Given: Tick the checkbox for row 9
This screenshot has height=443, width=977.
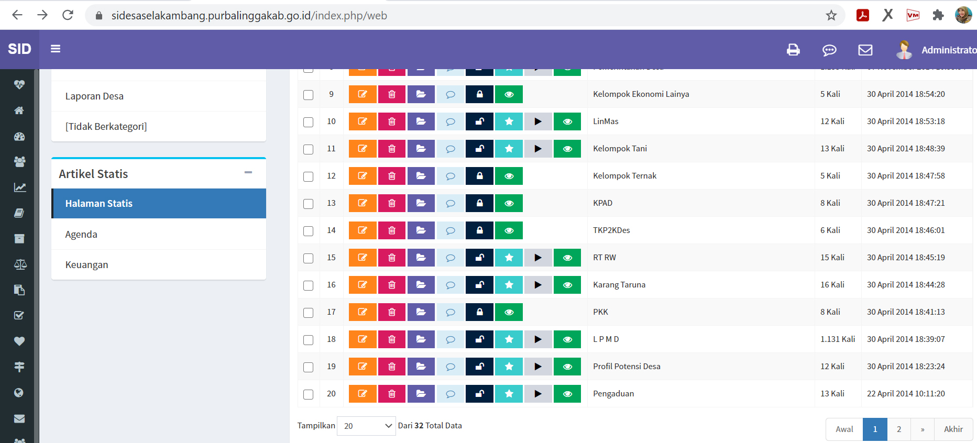Looking at the screenshot, I should click(309, 95).
